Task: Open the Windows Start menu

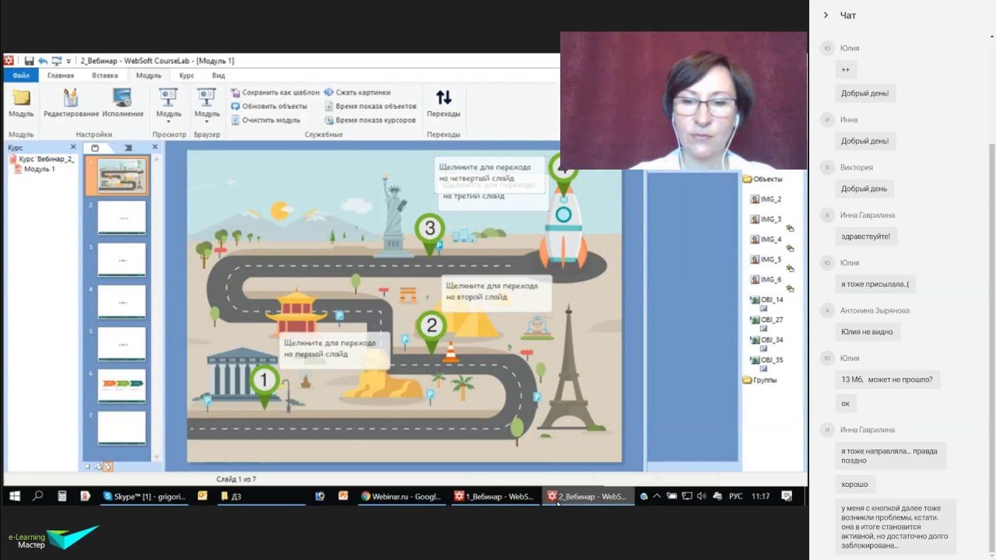Action: [14, 496]
